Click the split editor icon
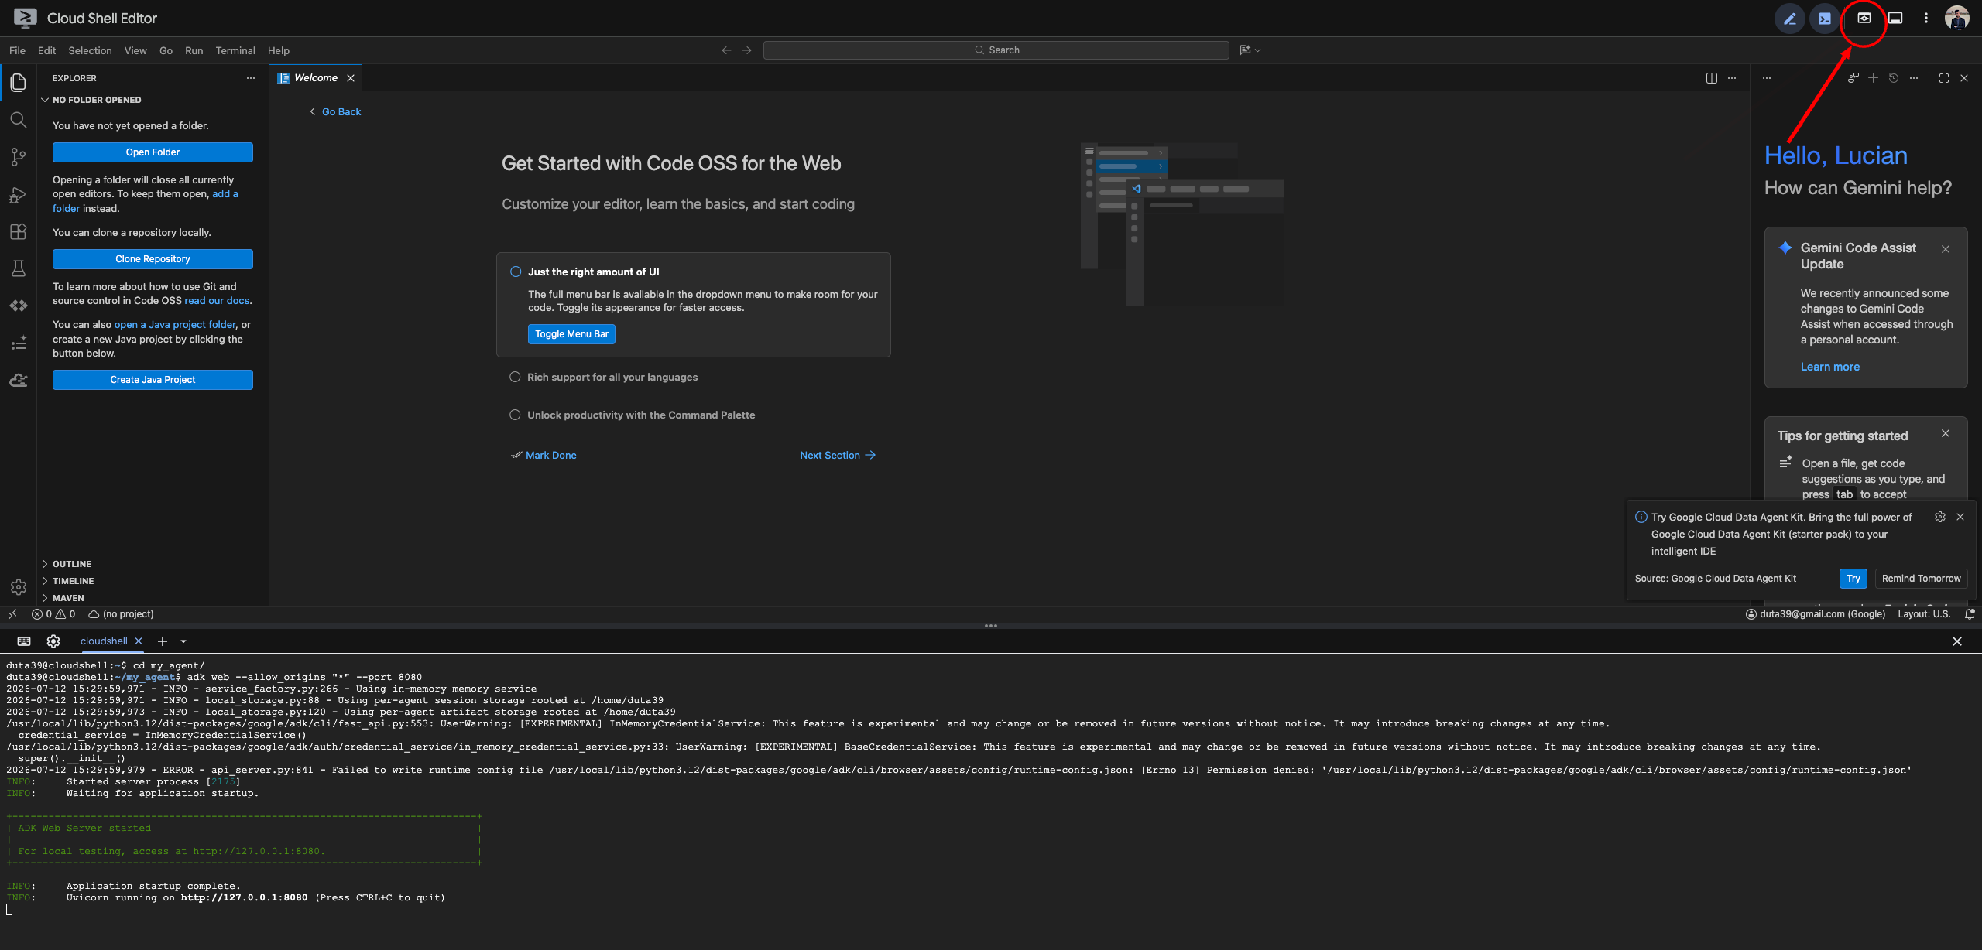The image size is (1982, 950). (1712, 78)
